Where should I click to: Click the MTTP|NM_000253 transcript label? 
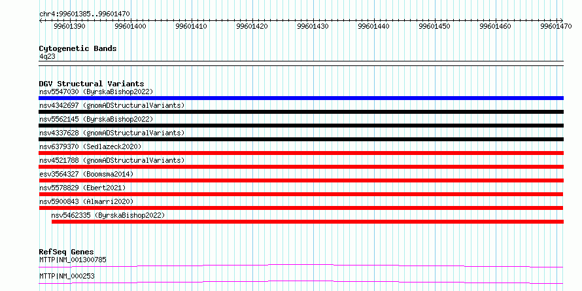[67, 277]
